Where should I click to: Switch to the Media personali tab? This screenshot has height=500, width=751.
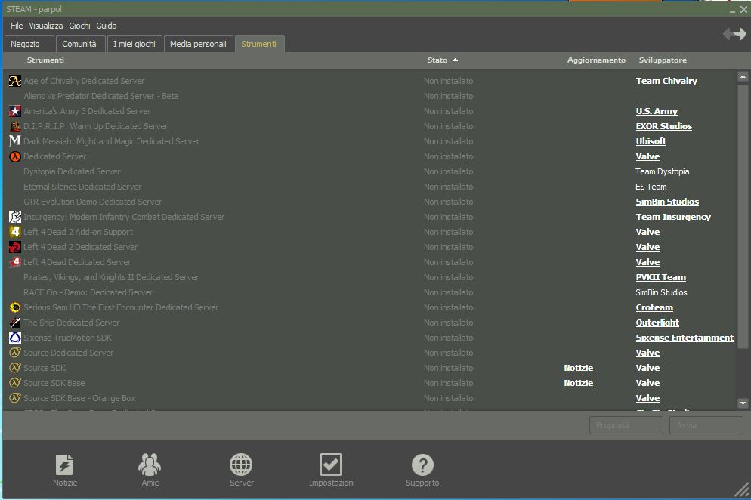click(198, 44)
